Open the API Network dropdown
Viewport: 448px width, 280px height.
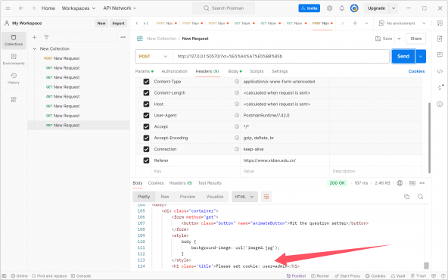pyautogui.click(x=120, y=8)
